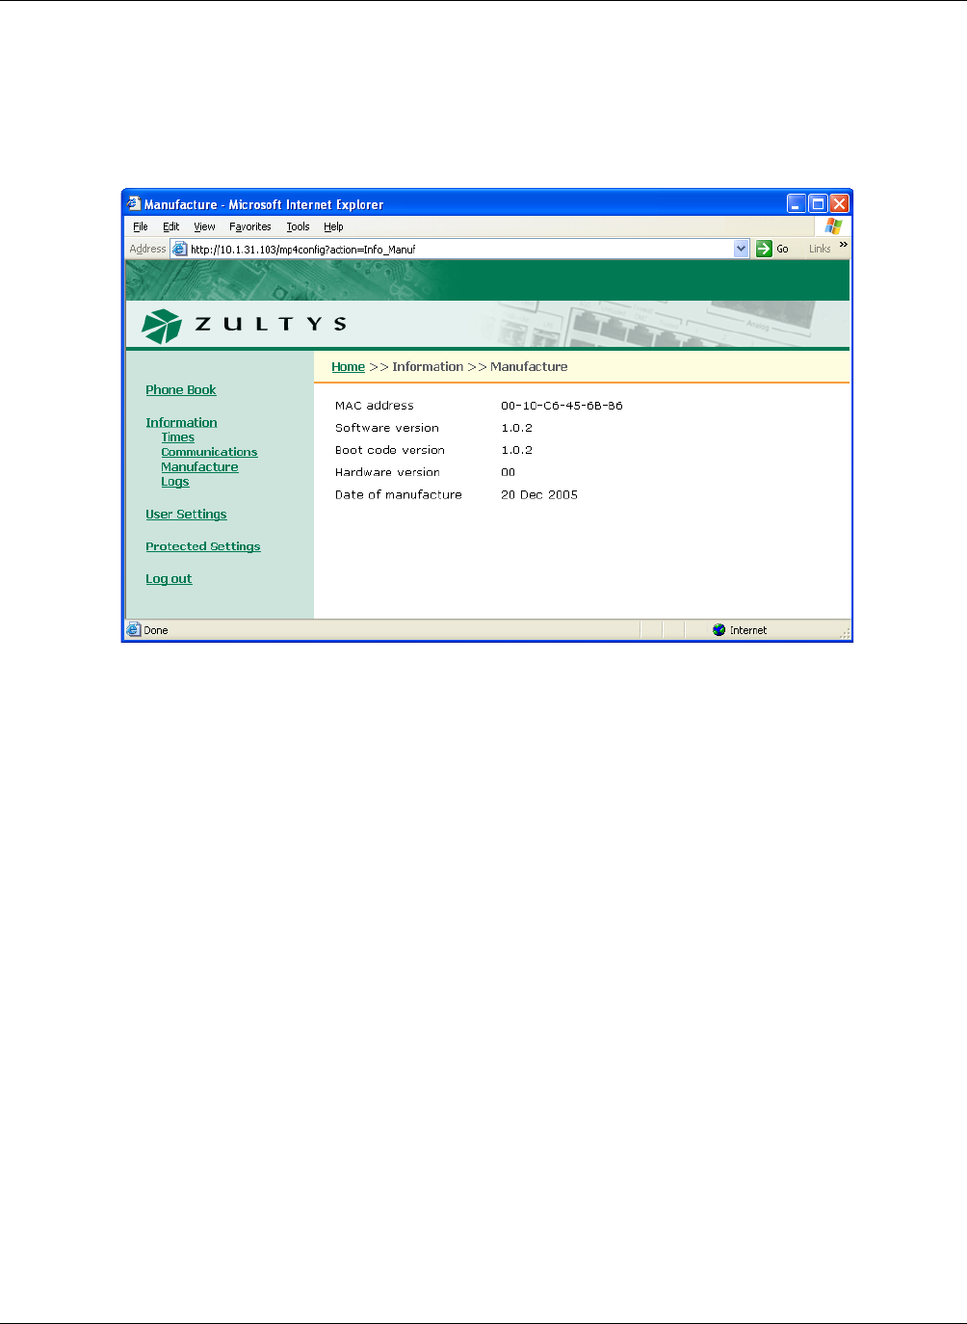Click the Software version label
This screenshot has height=1324, width=967.
pos(387,428)
